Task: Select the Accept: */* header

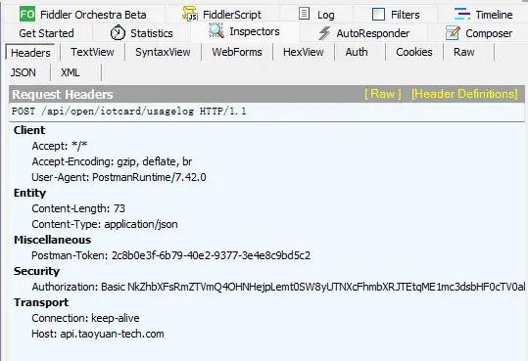Action: coord(59,146)
